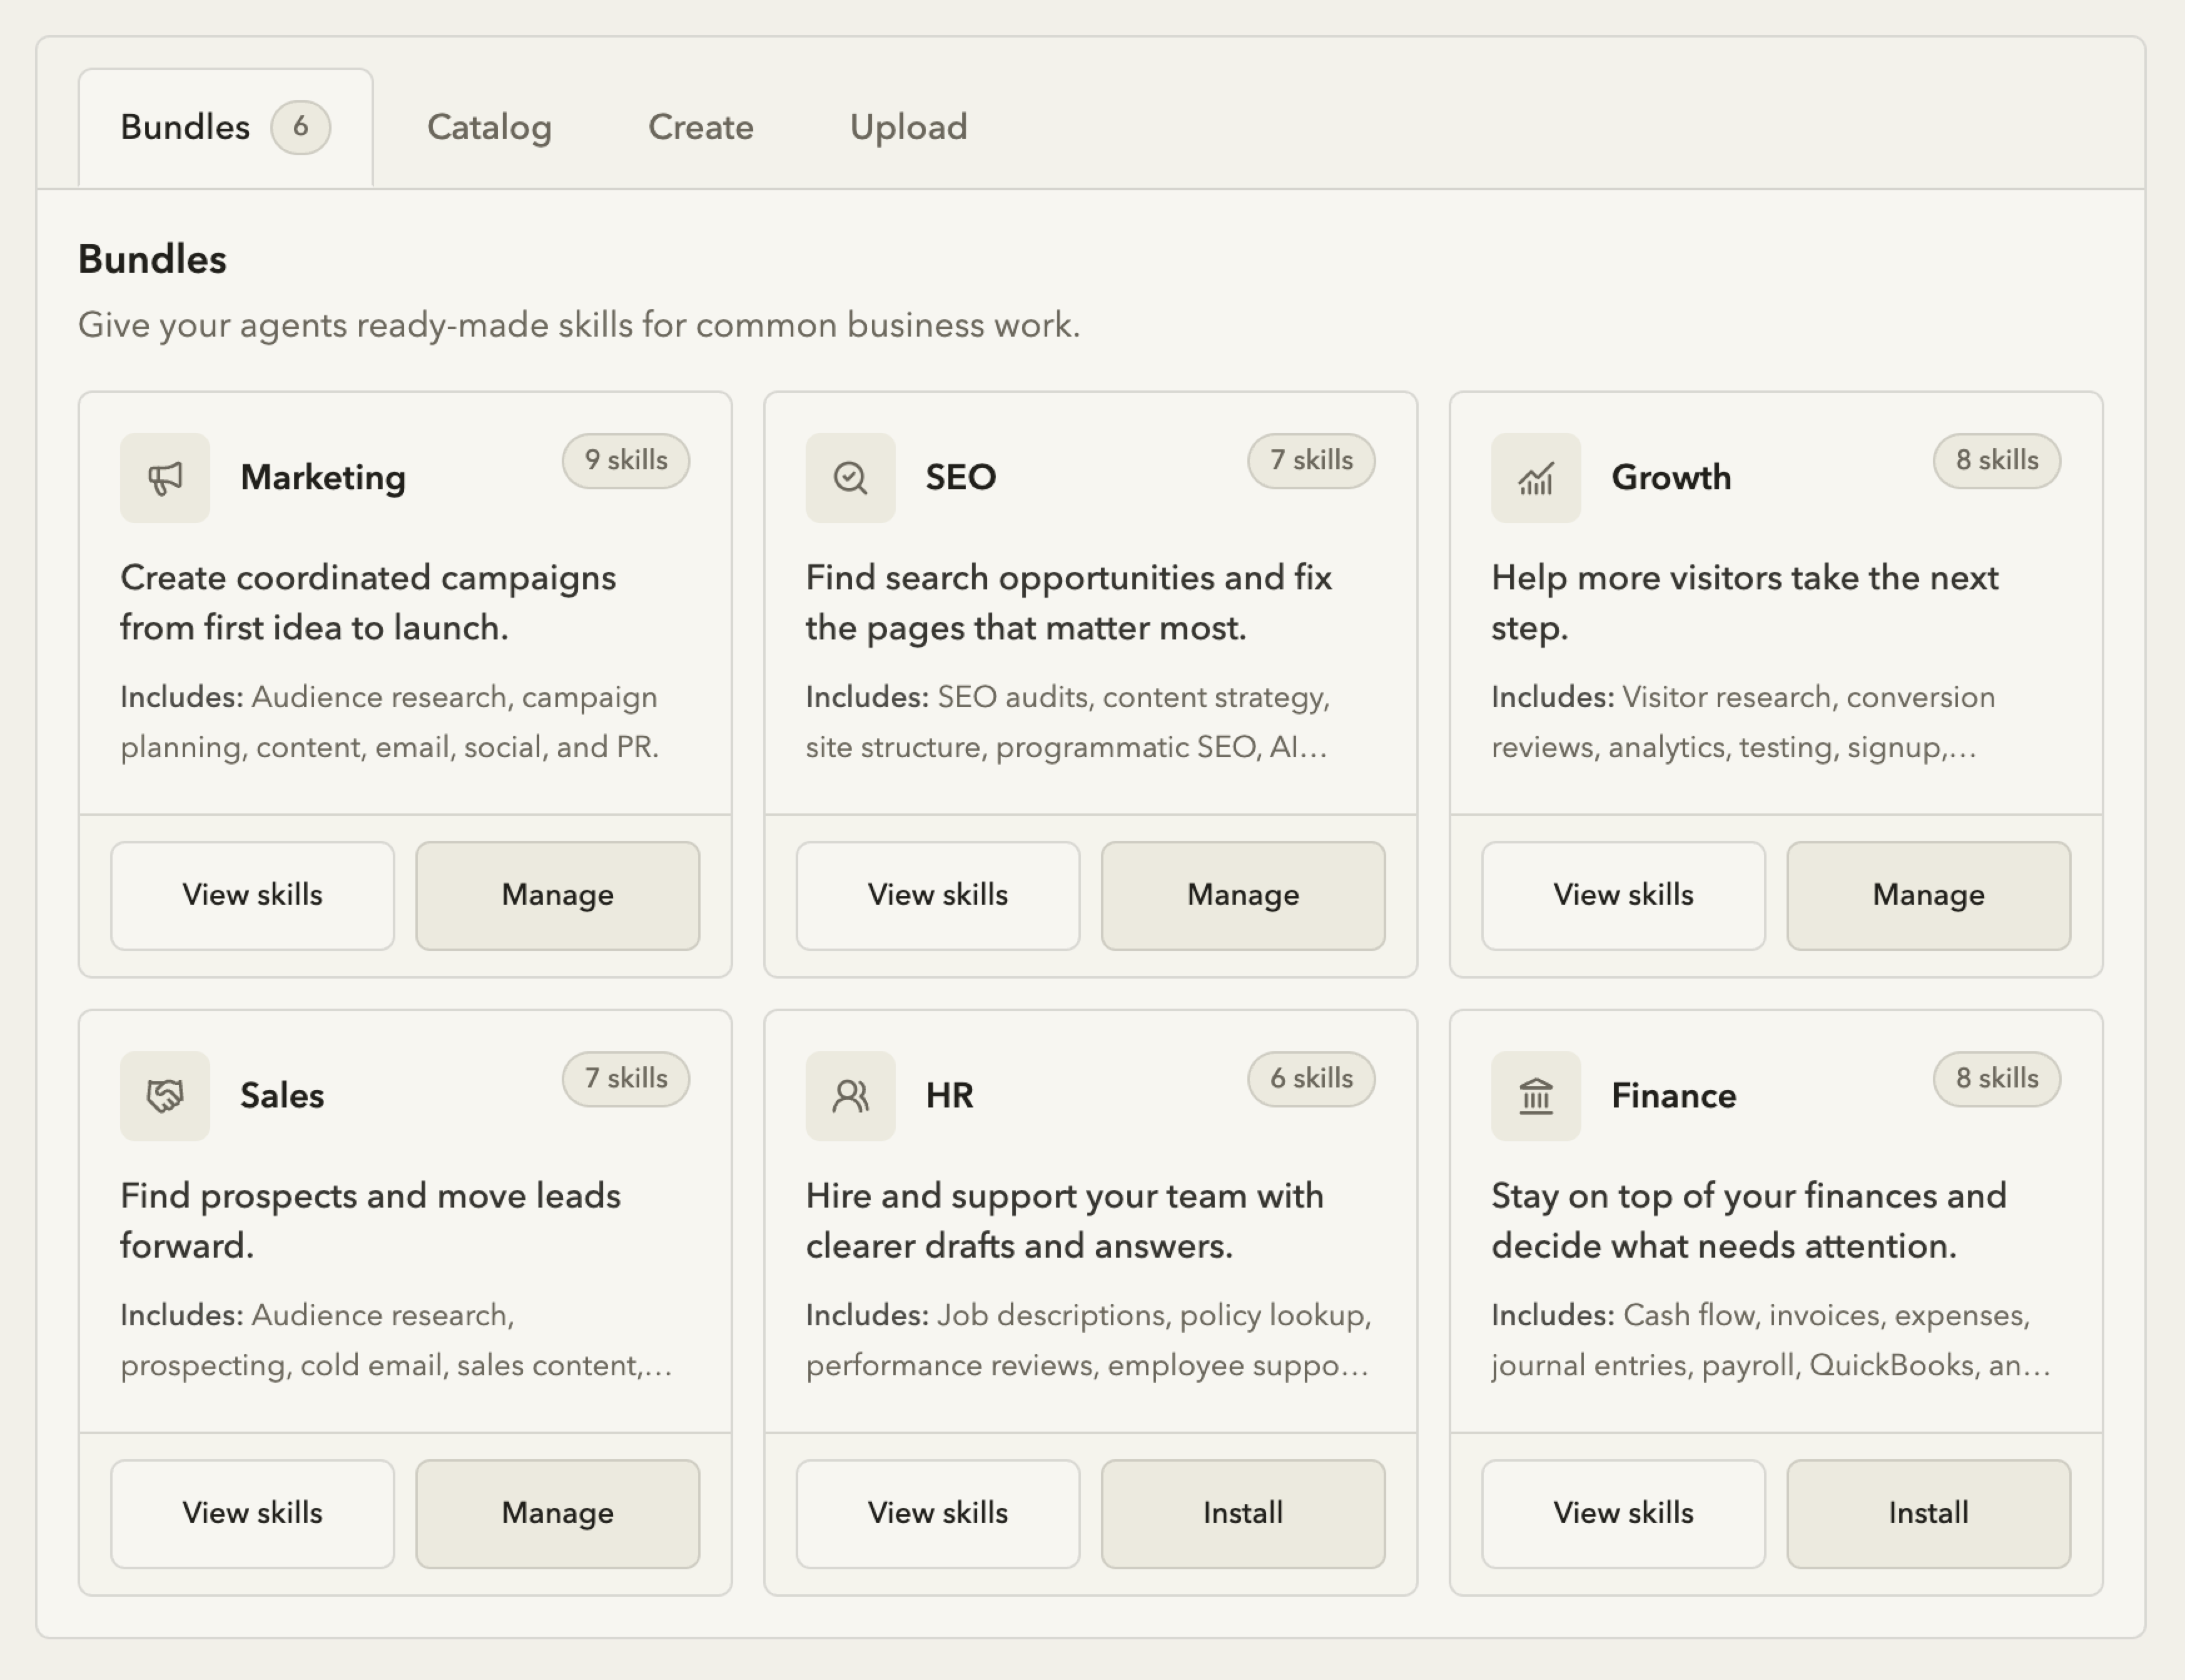This screenshot has width=2185, height=1680.
Task: Click 'Create coordinated campaigns' description
Action: point(368,603)
